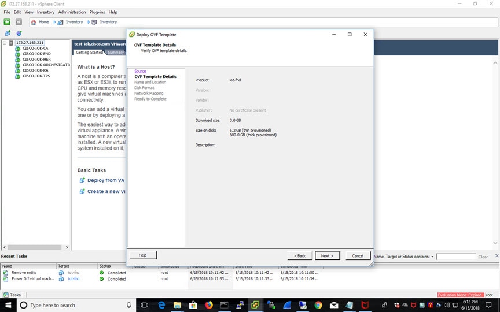Screen dimensions: 500x312
Task: Open Task View on taskbar
Action: tap(145, 305)
